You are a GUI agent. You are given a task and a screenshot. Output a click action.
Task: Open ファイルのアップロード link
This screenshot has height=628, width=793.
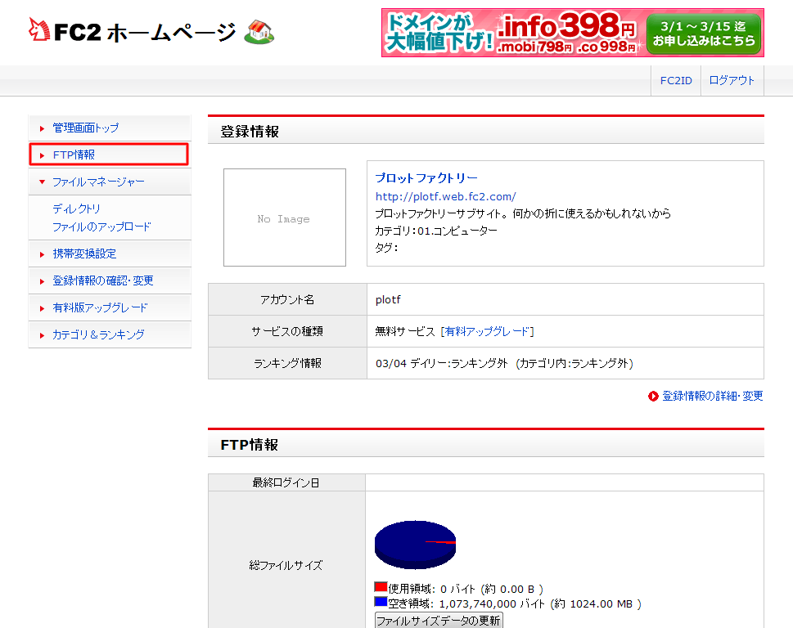[x=101, y=227]
